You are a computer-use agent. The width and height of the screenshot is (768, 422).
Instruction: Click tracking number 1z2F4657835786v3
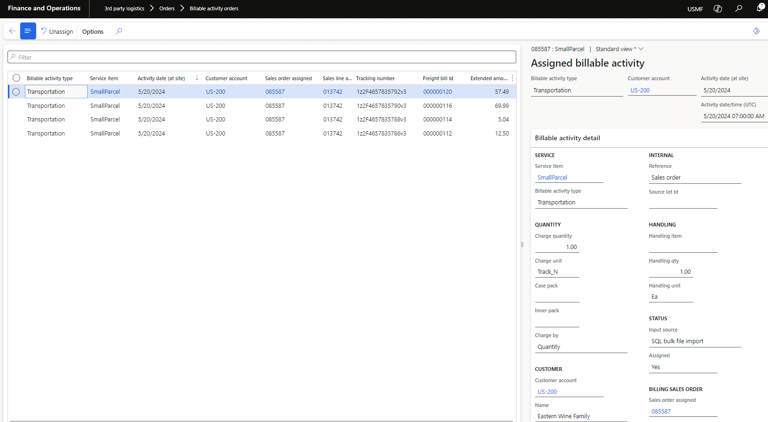tap(381, 134)
